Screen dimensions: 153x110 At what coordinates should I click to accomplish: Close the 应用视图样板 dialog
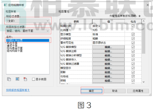coord(148,5)
